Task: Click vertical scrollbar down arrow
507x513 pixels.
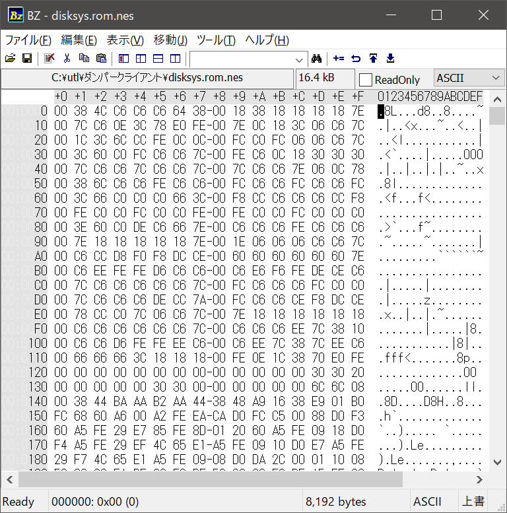Action: click(x=497, y=462)
